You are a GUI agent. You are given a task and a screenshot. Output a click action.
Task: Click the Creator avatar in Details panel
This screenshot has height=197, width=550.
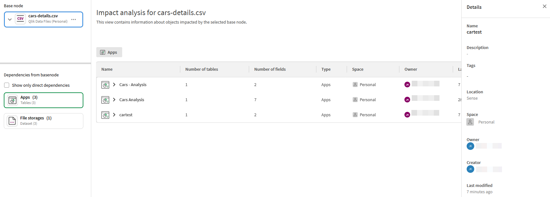470,169
